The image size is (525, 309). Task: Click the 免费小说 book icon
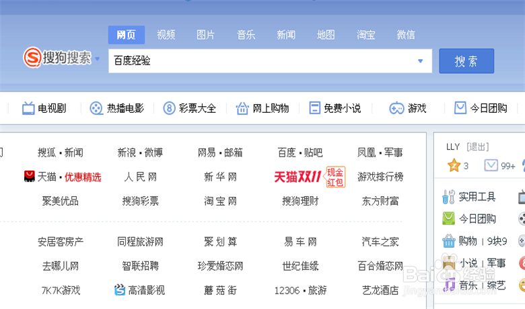click(x=314, y=108)
